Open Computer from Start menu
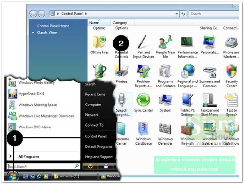This screenshot has width=244, height=184. coord(93,105)
